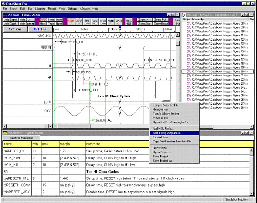Image resolution: width=257 pixels, height=203 pixels.
Task: Open the Export menu
Action: [14, 9]
